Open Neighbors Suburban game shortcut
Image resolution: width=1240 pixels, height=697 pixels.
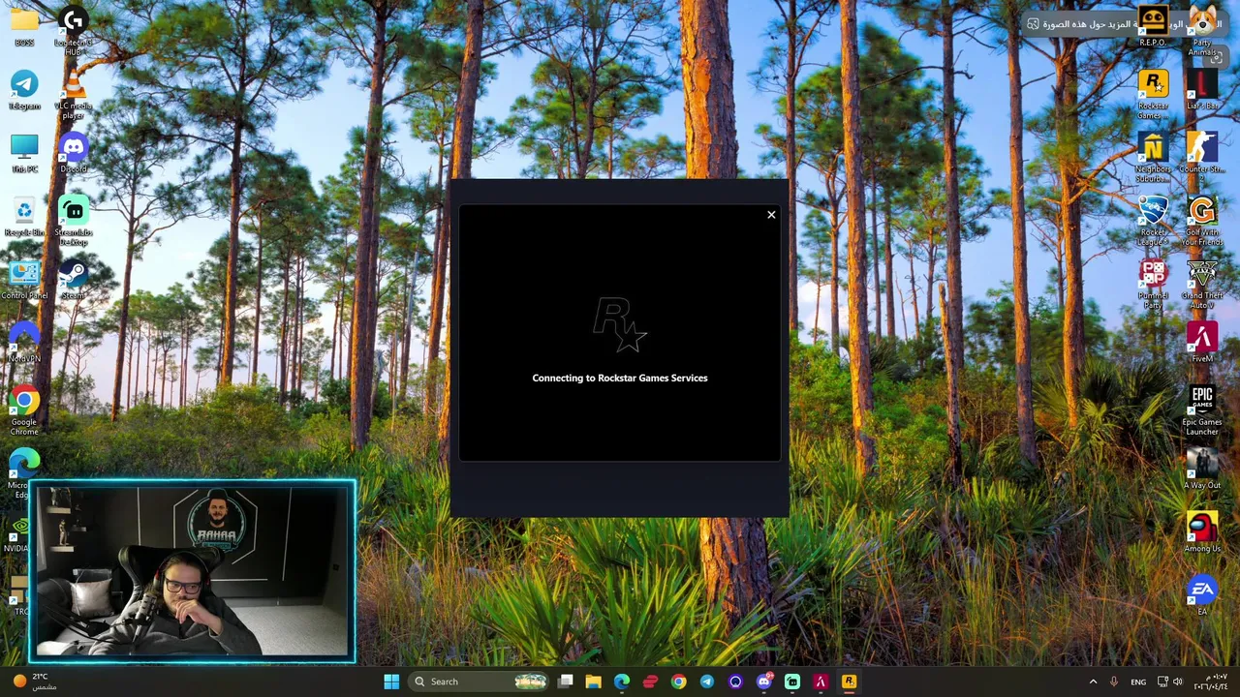pyautogui.click(x=1153, y=159)
